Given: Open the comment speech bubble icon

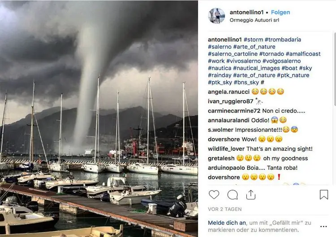Looking at the screenshot, I should tap(233, 195).
